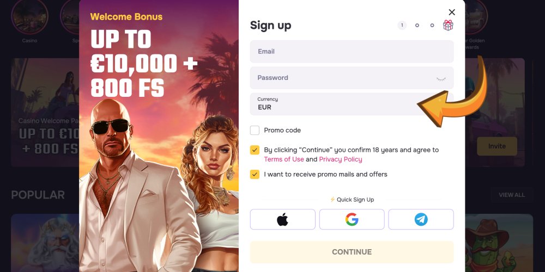Click the Invite button
Viewport: 545px width, 272px height.
(x=497, y=146)
